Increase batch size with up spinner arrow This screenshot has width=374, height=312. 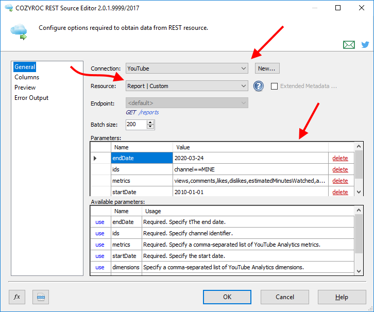click(150, 122)
